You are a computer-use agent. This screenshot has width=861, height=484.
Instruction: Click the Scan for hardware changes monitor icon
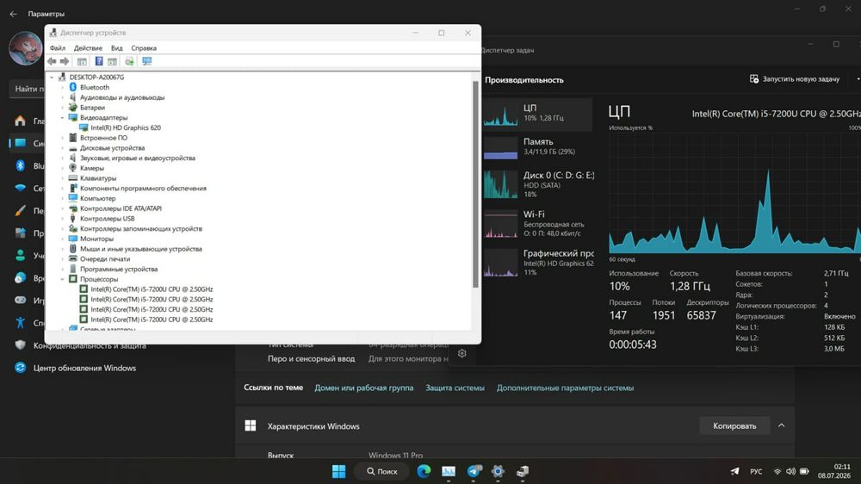[146, 61]
